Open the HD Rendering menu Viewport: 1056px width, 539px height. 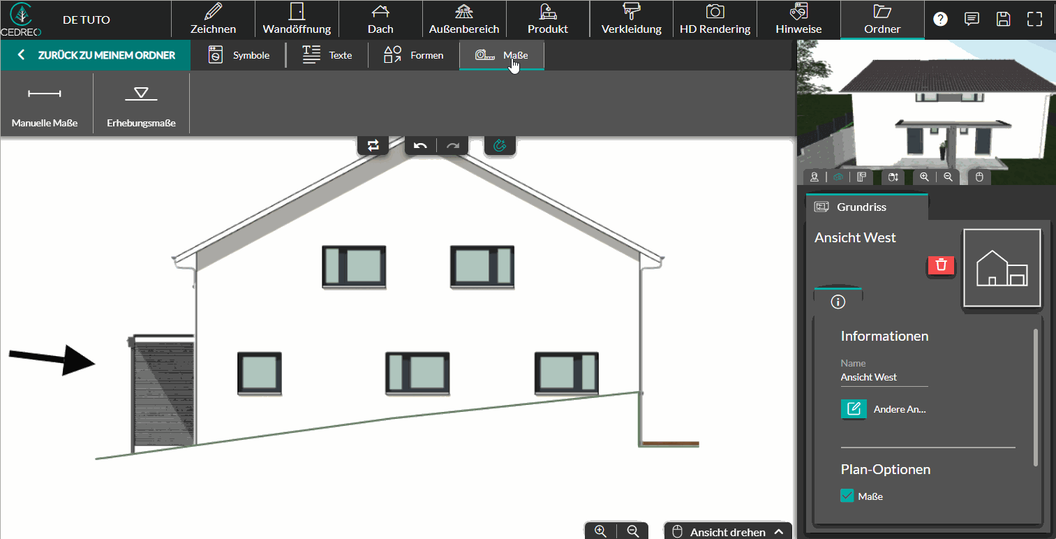click(715, 20)
